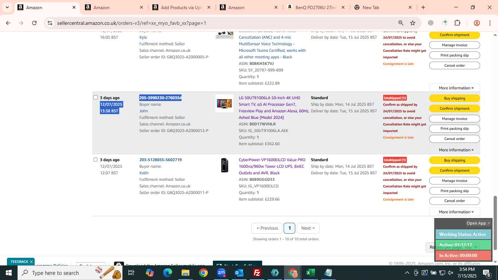Open FileZilla from the taskbar

point(257,273)
